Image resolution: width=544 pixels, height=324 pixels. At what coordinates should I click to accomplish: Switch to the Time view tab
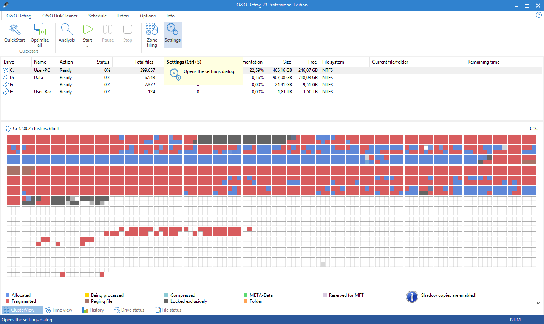point(59,310)
